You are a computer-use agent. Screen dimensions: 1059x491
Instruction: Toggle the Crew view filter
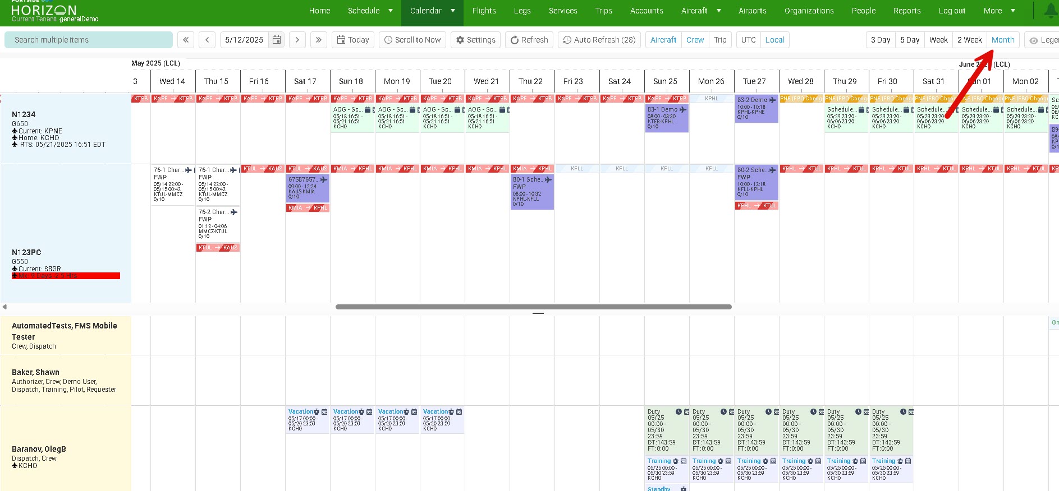[x=695, y=40]
